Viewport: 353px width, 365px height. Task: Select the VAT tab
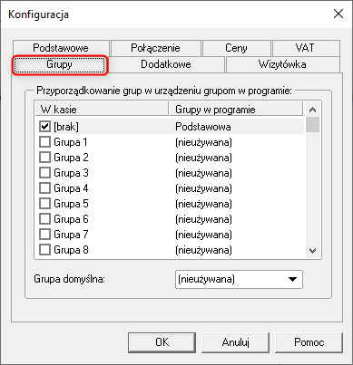[306, 48]
